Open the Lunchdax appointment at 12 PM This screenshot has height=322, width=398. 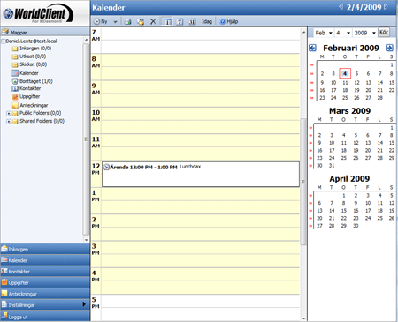(x=201, y=174)
